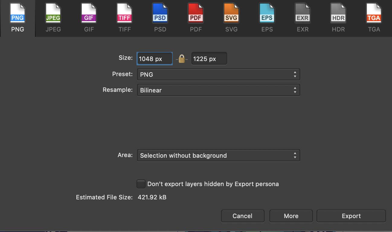This screenshot has width=392, height=232.
Task: Choose the HDR export format icon
Action: click(x=338, y=14)
